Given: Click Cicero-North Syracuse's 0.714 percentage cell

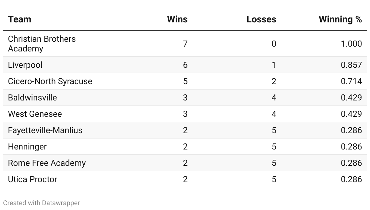Looking at the screenshot, I should tap(351, 81).
